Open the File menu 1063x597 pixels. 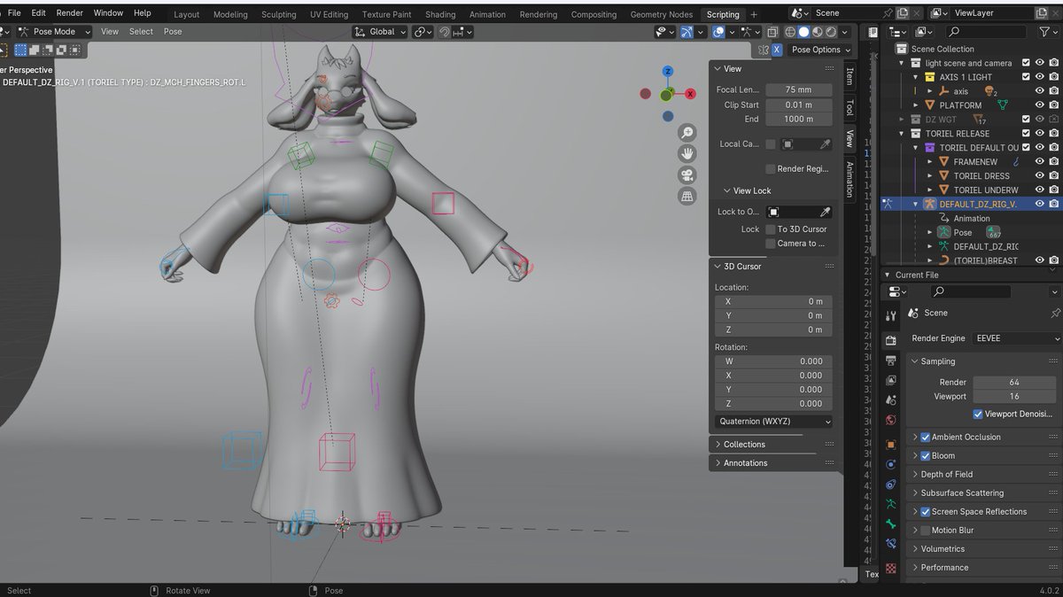[x=14, y=13]
